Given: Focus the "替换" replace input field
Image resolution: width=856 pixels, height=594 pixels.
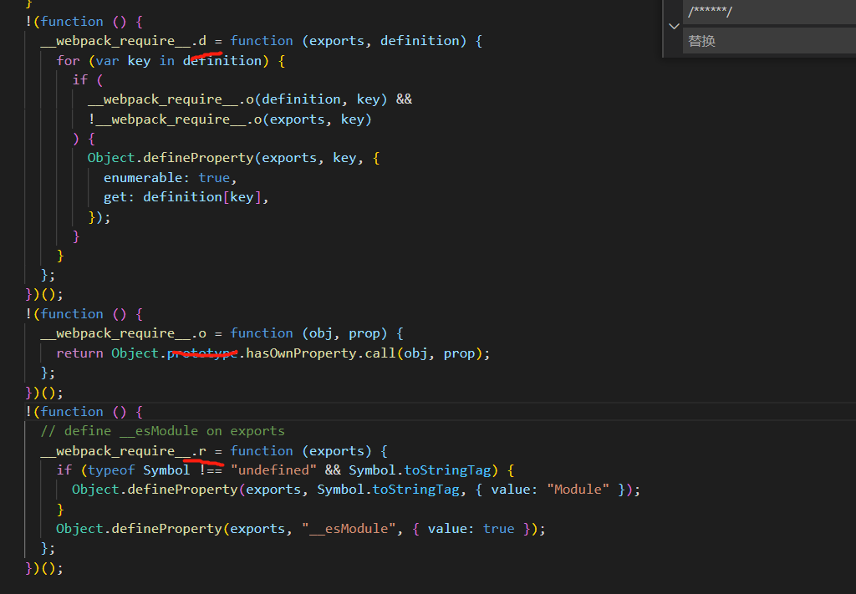Looking at the screenshot, I should click(x=769, y=41).
